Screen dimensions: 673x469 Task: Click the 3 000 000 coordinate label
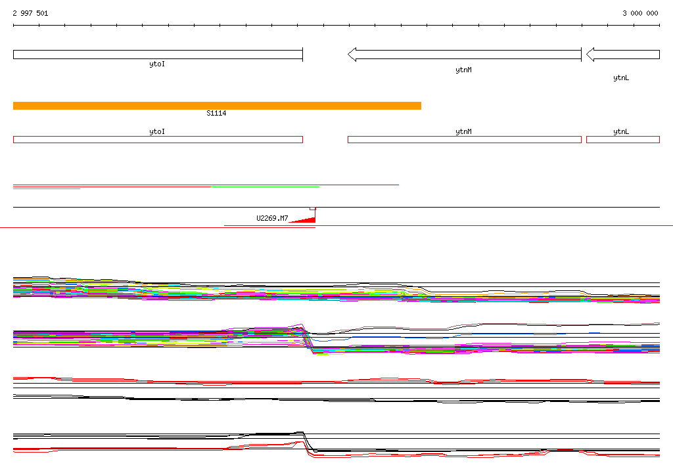[640, 13]
